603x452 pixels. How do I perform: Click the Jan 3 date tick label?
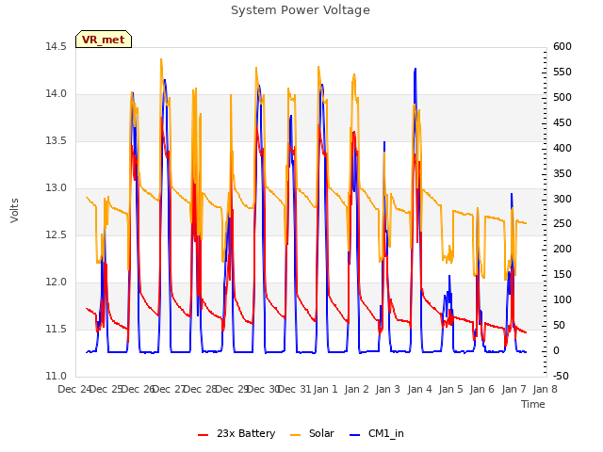387,389
